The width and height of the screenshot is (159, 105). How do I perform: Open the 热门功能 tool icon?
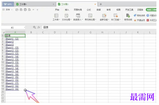[x=116, y=16]
